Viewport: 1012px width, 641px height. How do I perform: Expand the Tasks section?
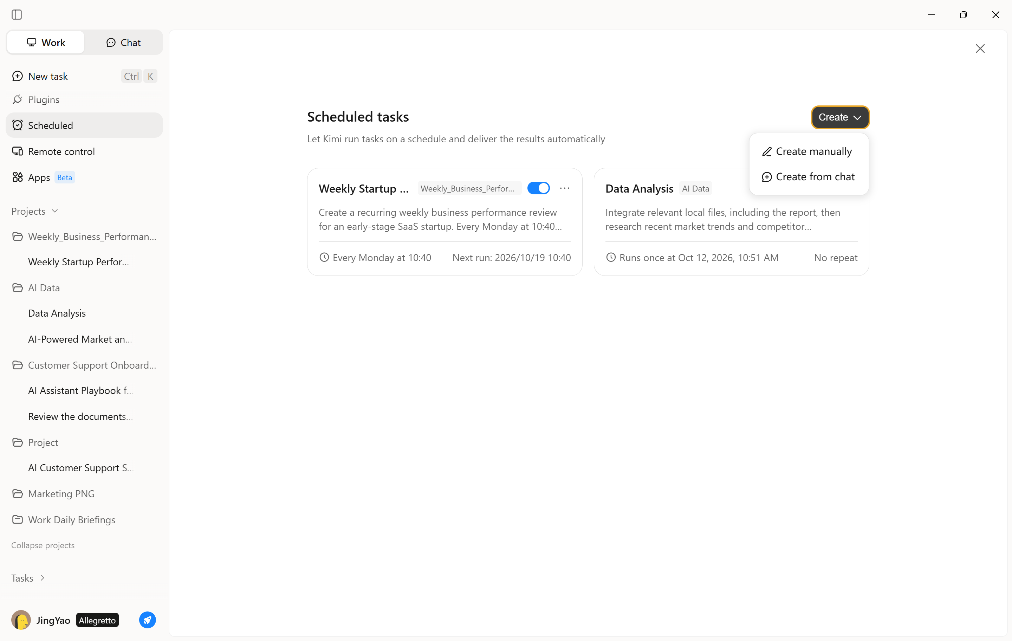(28, 578)
